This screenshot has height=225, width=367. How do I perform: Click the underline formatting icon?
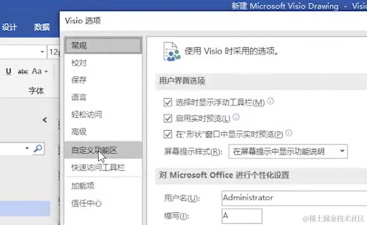[x=9, y=71]
